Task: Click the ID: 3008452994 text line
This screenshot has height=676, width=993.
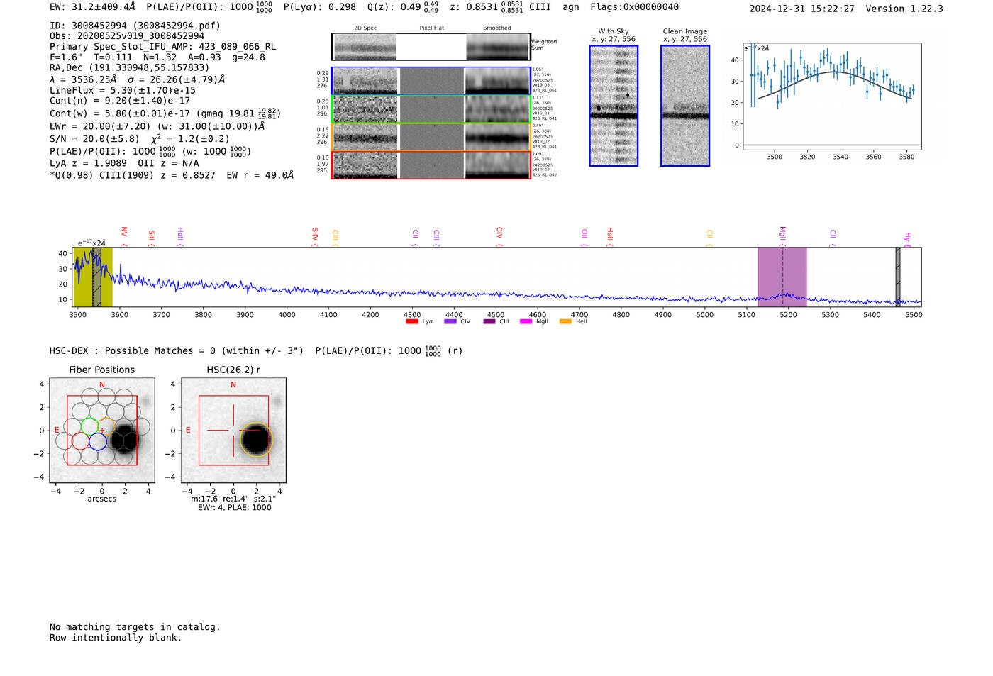Action: [x=135, y=26]
